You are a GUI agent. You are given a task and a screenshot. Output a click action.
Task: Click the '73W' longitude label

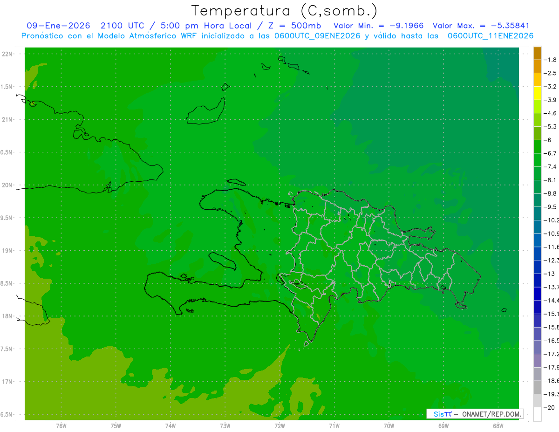225,425
